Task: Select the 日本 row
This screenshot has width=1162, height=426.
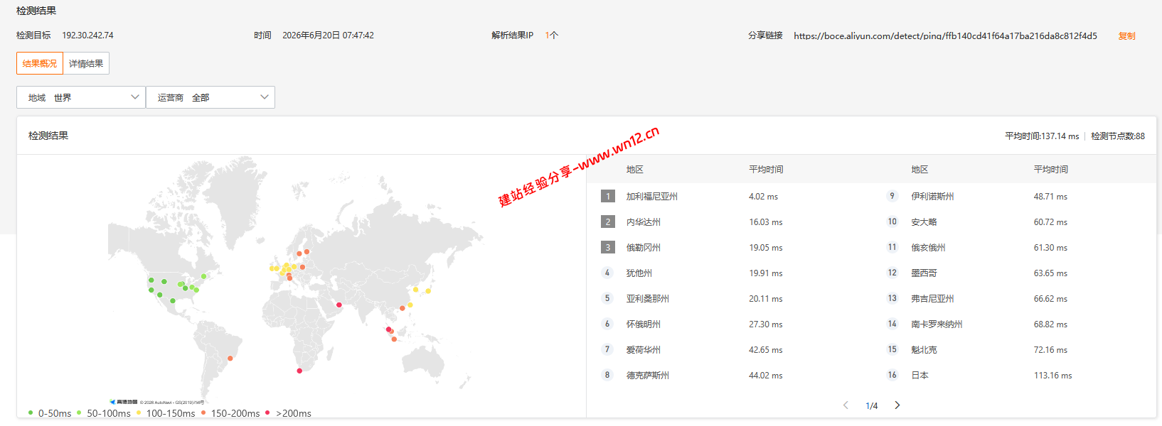Action: pyautogui.click(x=1013, y=376)
